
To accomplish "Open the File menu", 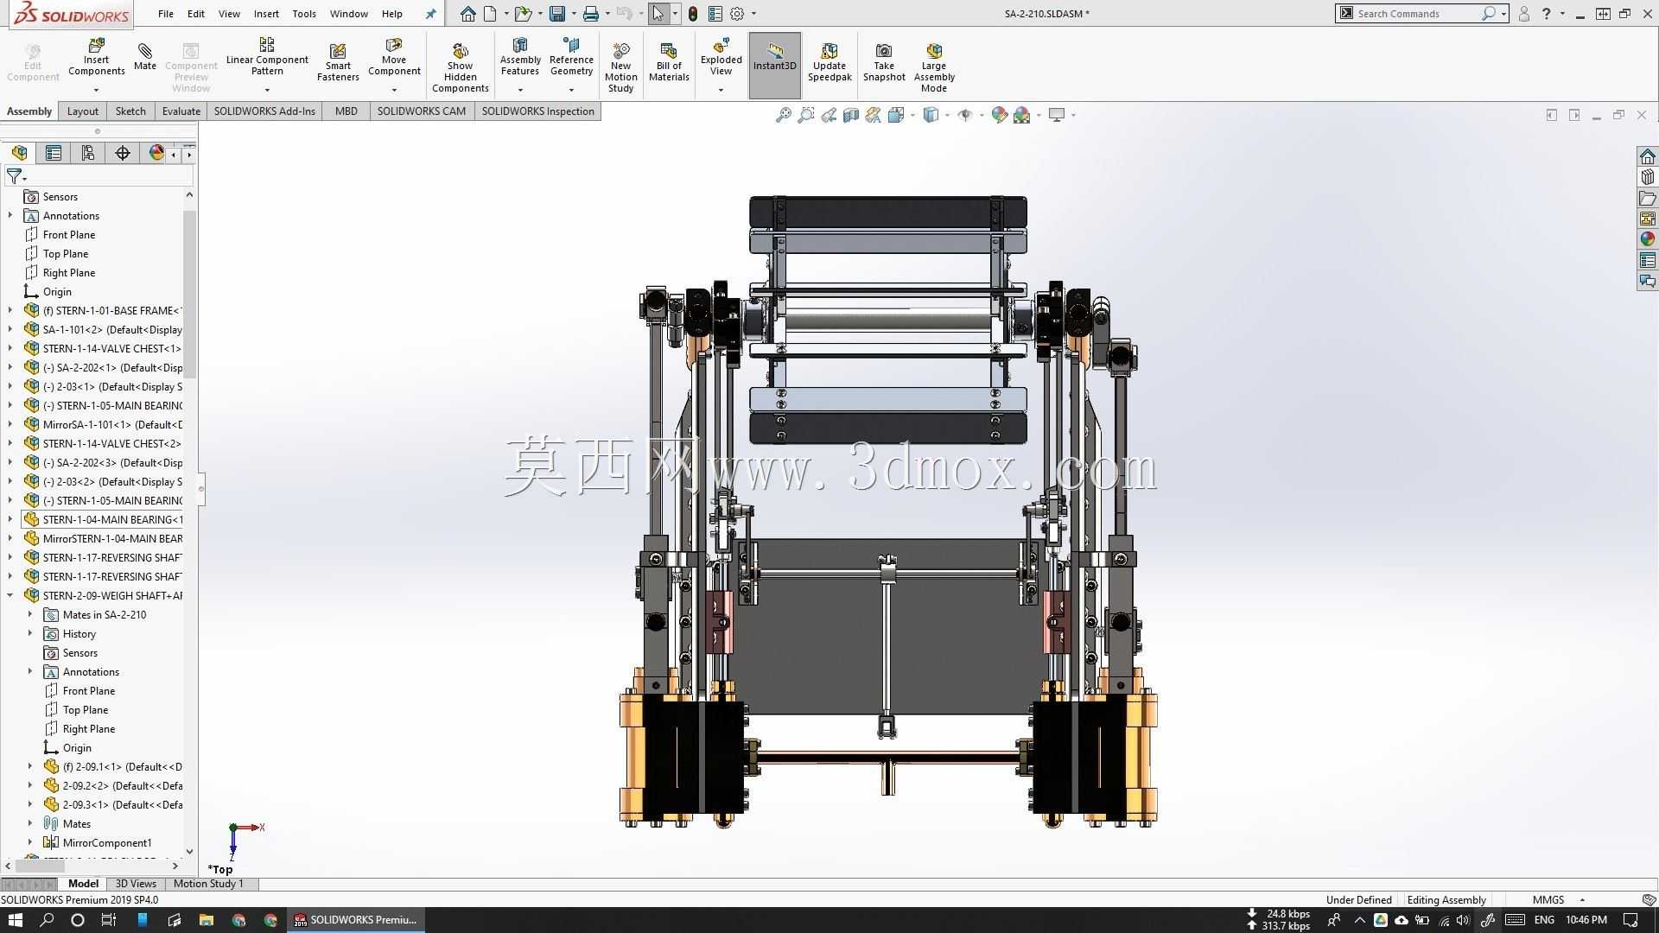I will [x=165, y=14].
